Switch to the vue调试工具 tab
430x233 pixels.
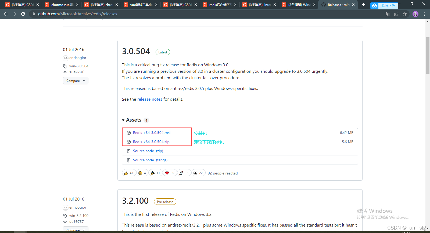click(x=141, y=5)
